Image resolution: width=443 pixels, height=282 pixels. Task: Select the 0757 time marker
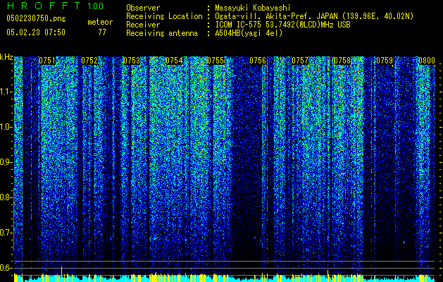pyautogui.click(x=300, y=61)
